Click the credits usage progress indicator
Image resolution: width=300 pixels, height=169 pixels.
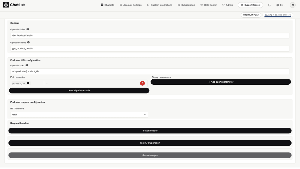tap(278, 15)
